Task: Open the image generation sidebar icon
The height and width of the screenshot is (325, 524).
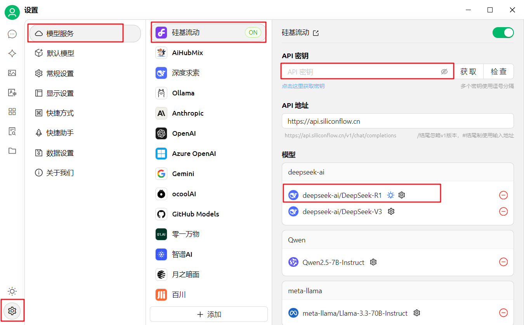Action: [x=12, y=73]
